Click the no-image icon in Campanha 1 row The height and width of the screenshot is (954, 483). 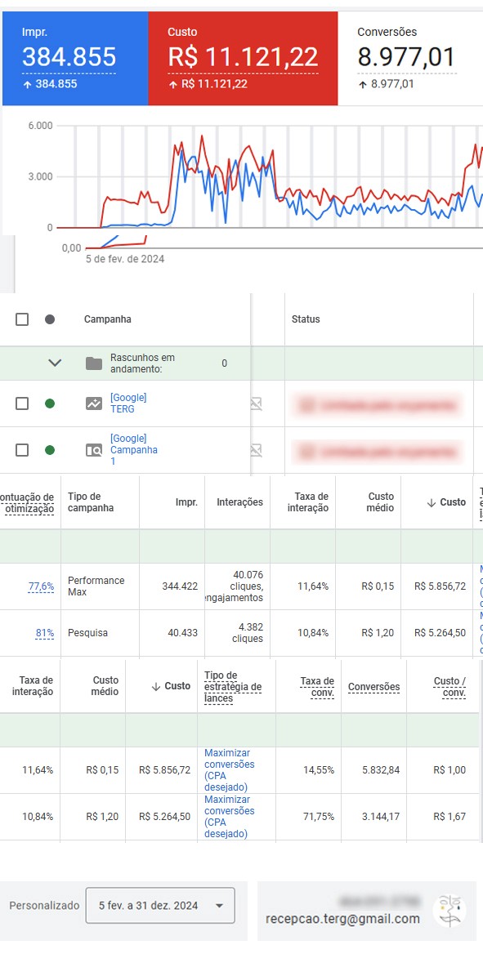click(257, 450)
